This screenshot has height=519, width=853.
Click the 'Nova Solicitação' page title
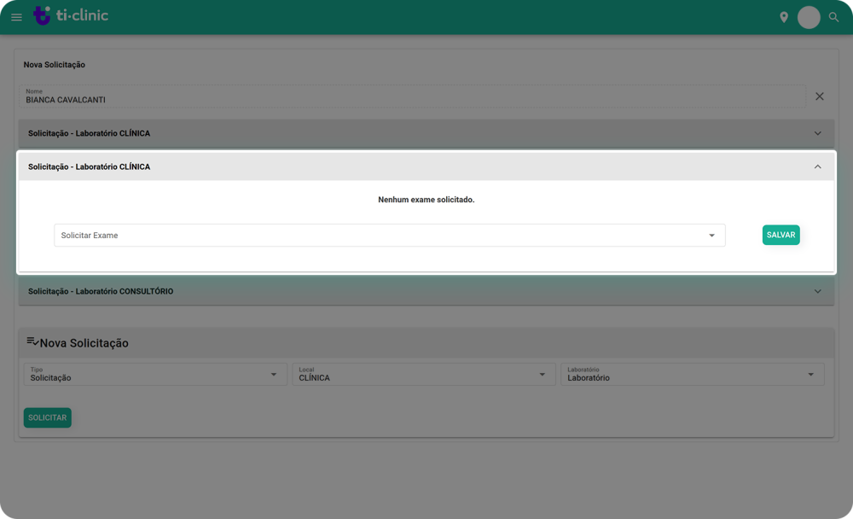click(55, 65)
